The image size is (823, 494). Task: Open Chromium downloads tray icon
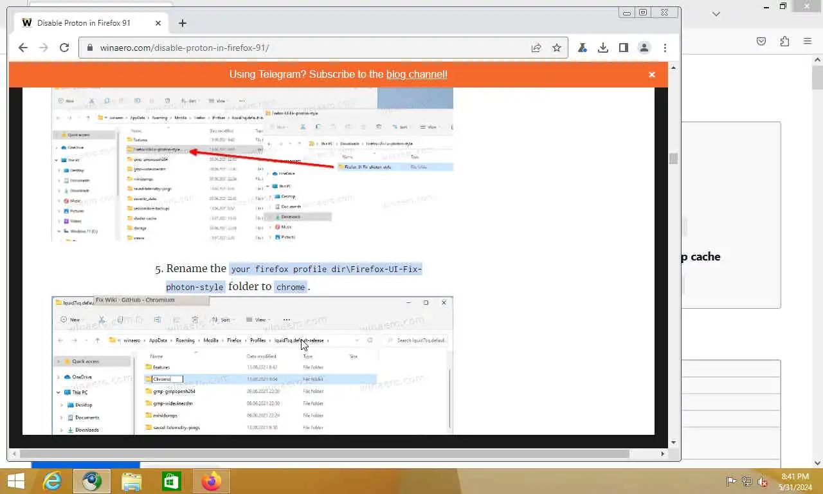click(603, 48)
